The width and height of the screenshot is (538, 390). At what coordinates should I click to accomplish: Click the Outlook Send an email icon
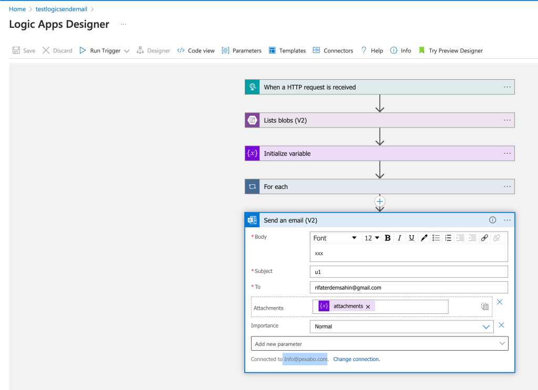click(x=252, y=220)
